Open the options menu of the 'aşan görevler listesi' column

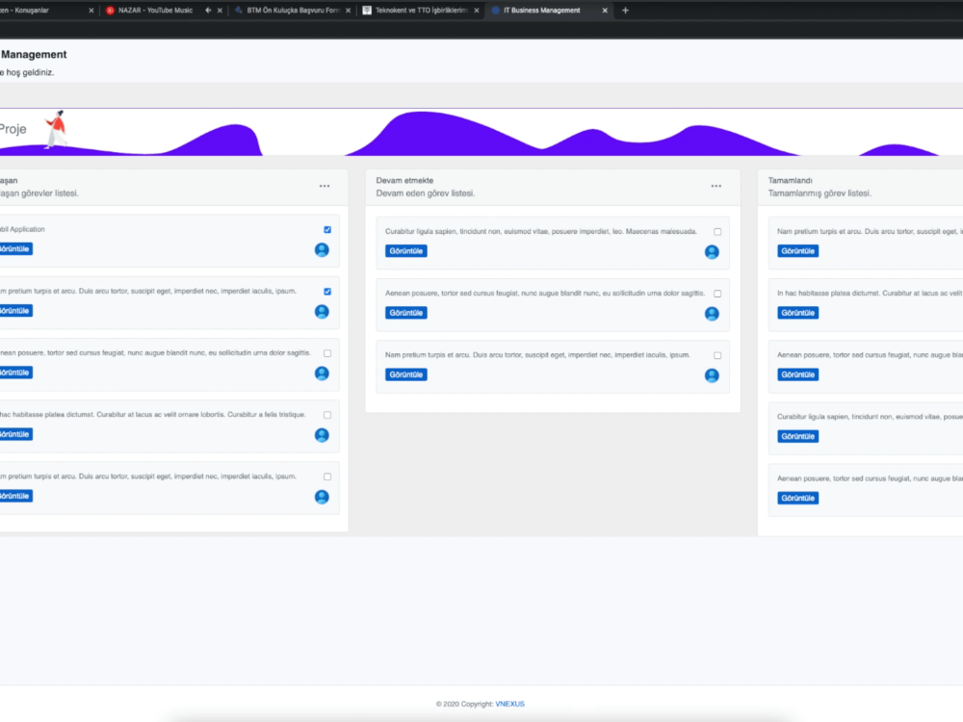(x=325, y=186)
